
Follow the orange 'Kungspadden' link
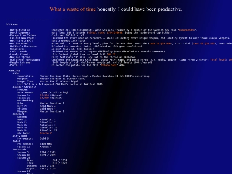point(187,30)
